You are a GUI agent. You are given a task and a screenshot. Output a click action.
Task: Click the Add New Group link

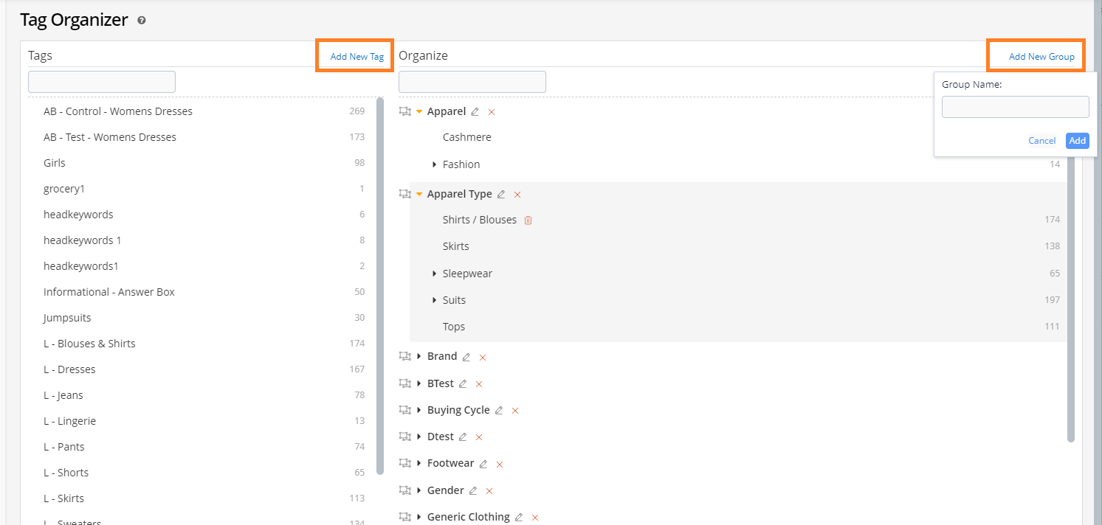(1041, 57)
